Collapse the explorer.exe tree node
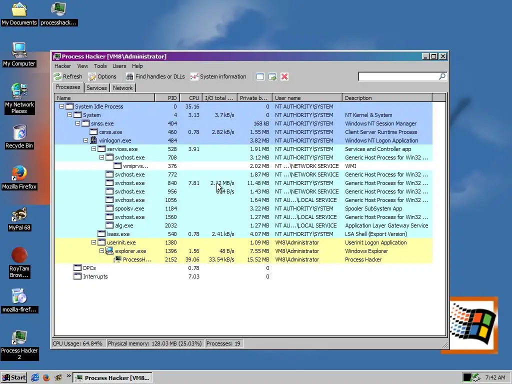Image resolution: width=512 pixels, height=384 pixels. pos(101,251)
